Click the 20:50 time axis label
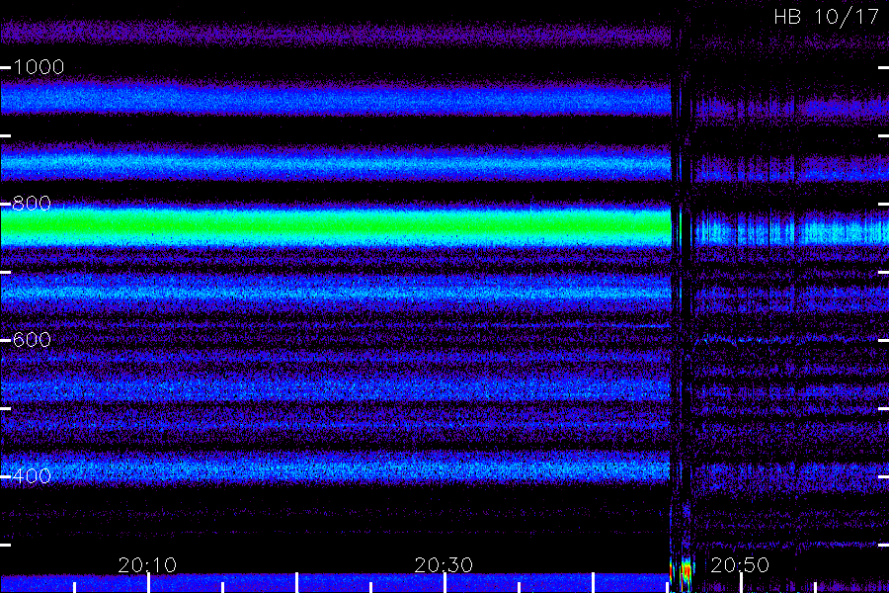The image size is (889, 593). coord(740,564)
